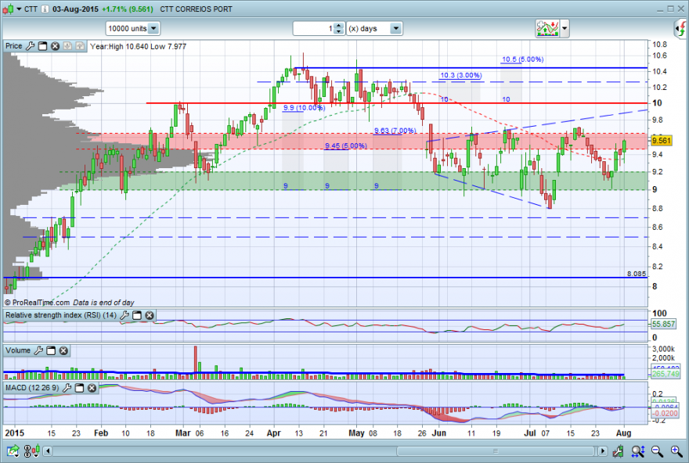This screenshot has height=463, width=689.
Task: Open Price panel wrench settings
Action: (x=30, y=45)
